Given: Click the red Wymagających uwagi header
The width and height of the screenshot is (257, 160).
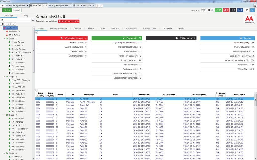Looking at the screenshot, I should 62,38.
